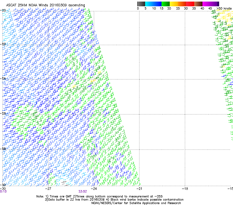This screenshot has width=233, height=205.
Task: Click the '-22' latitude axis label
Action: click(x=3, y=44)
